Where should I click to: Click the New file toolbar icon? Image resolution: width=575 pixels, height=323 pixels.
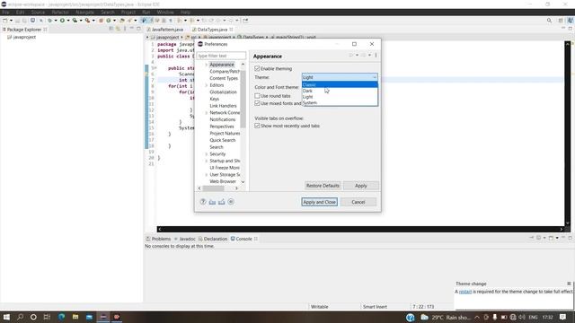(x=5, y=21)
